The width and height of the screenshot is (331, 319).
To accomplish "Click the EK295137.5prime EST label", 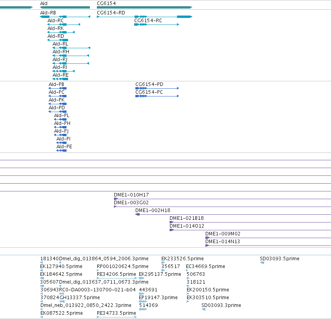I will coord(160,274).
